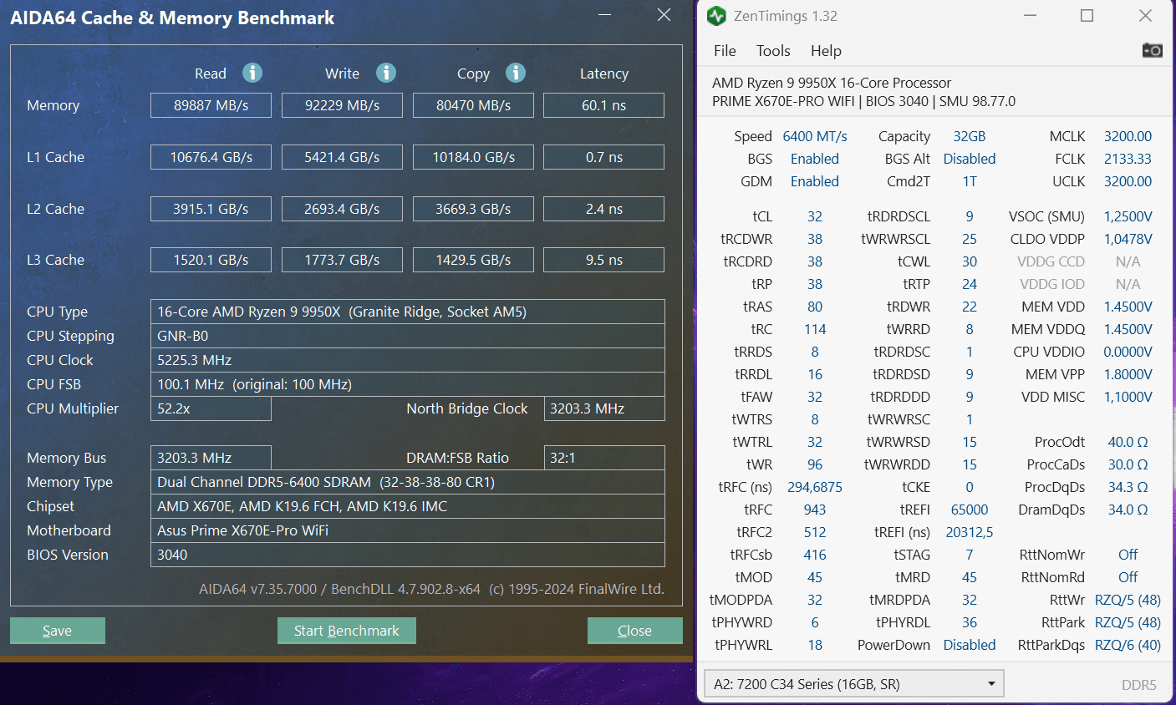Image resolution: width=1176 pixels, height=705 pixels.
Task: Click the BIOS Version value 3040
Action: [408, 555]
